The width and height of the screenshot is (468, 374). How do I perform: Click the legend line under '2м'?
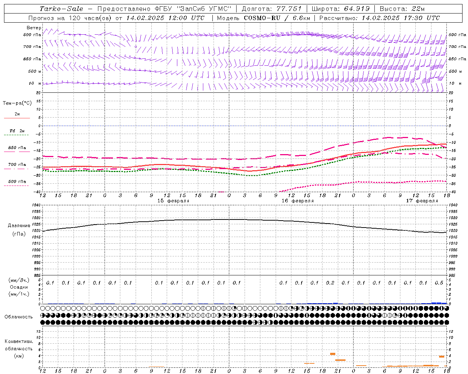pyautogui.click(x=17, y=118)
